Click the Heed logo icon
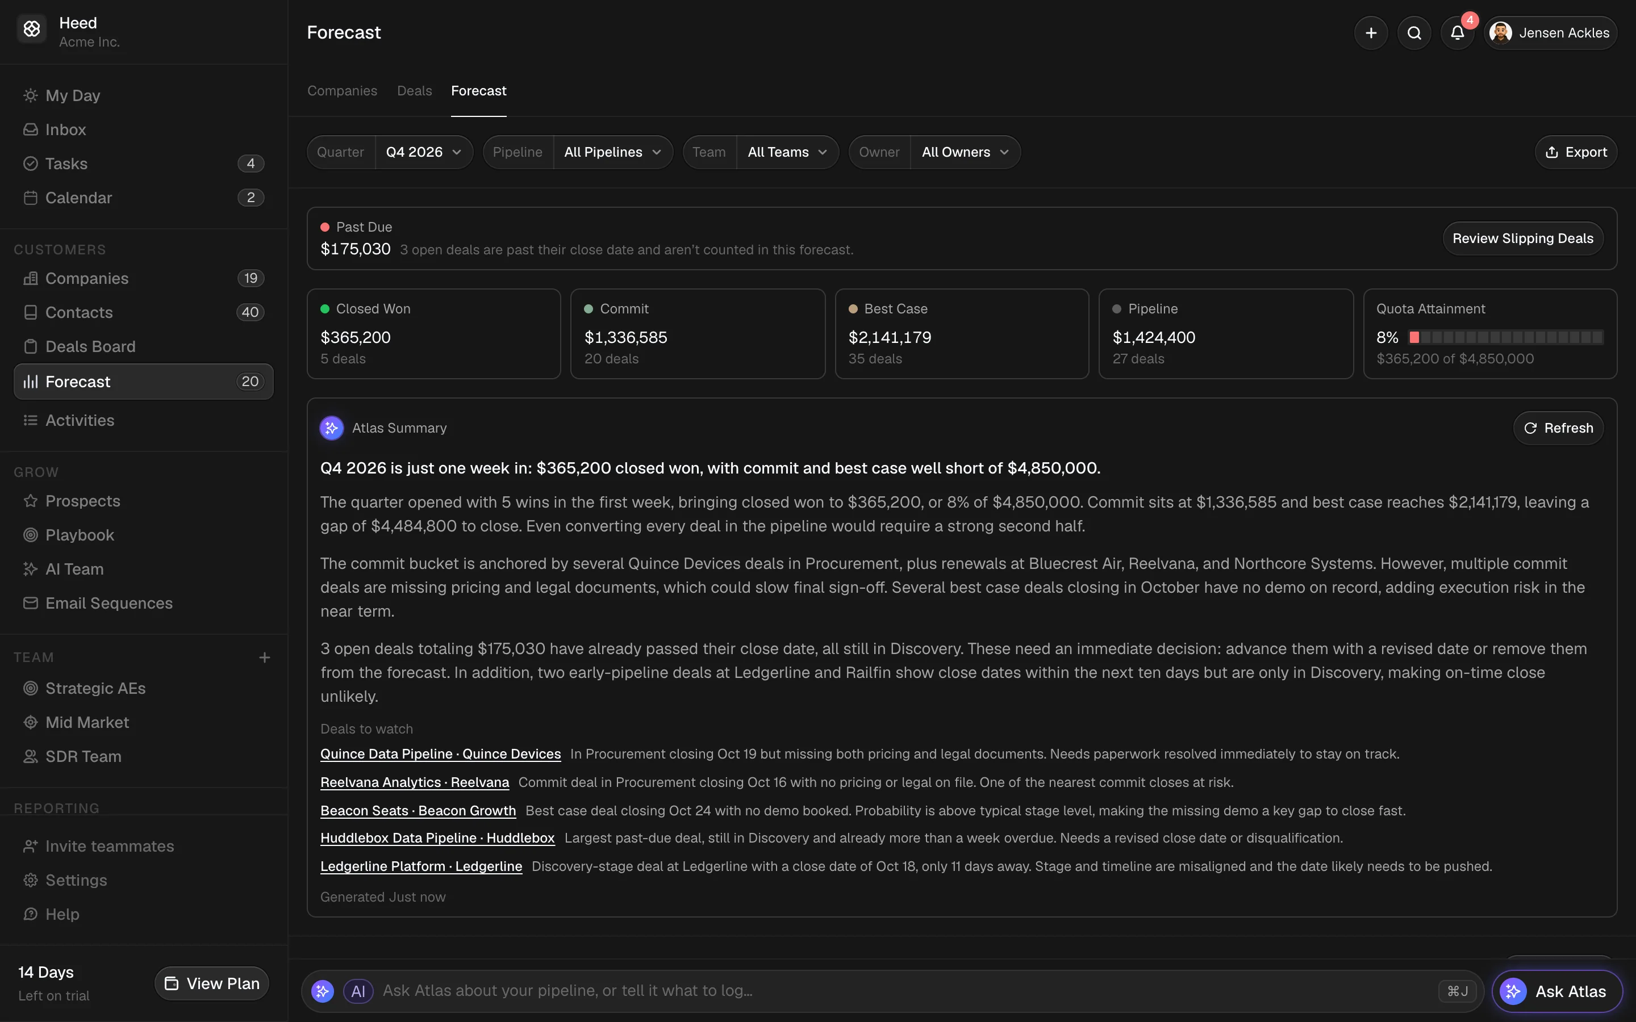The height and width of the screenshot is (1022, 1636). (x=32, y=29)
